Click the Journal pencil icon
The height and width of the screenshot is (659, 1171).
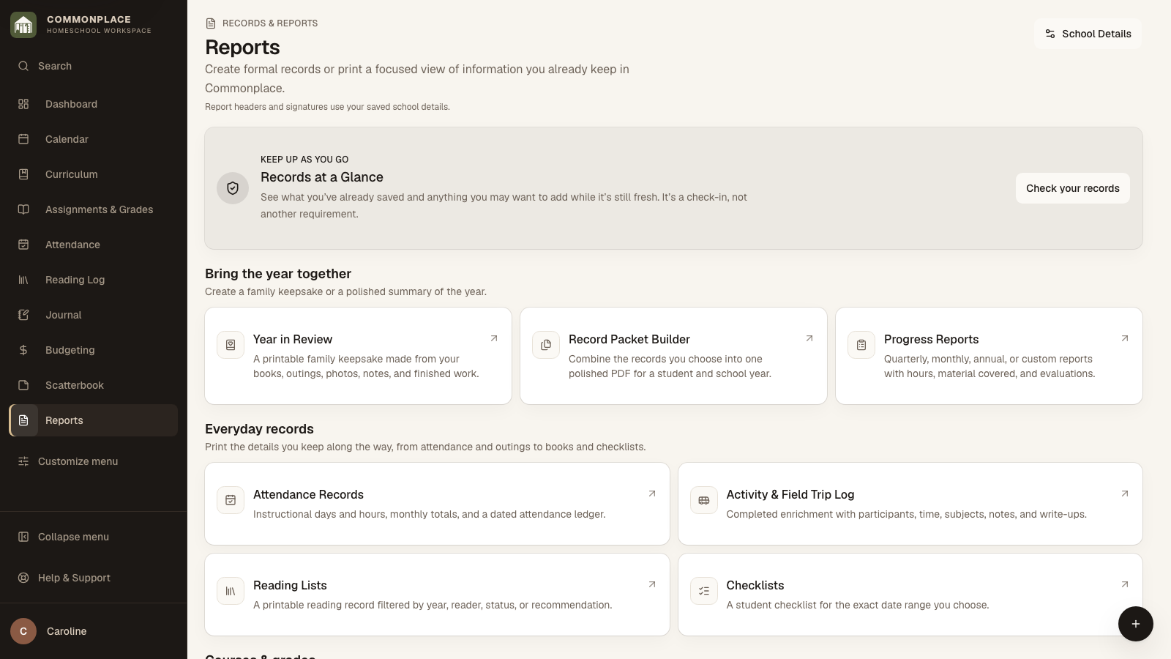pyautogui.click(x=23, y=315)
